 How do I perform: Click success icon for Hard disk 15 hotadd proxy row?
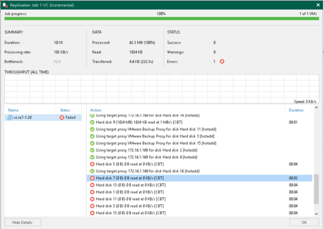[92, 143]
